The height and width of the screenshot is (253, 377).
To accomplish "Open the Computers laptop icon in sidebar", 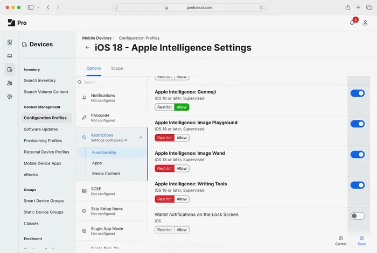I will pyautogui.click(x=10, y=56).
